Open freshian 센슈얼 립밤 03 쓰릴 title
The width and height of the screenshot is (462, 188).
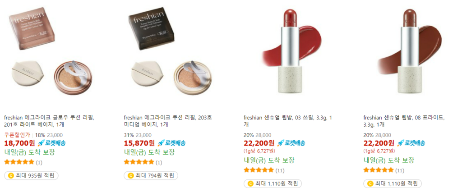[288, 121]
